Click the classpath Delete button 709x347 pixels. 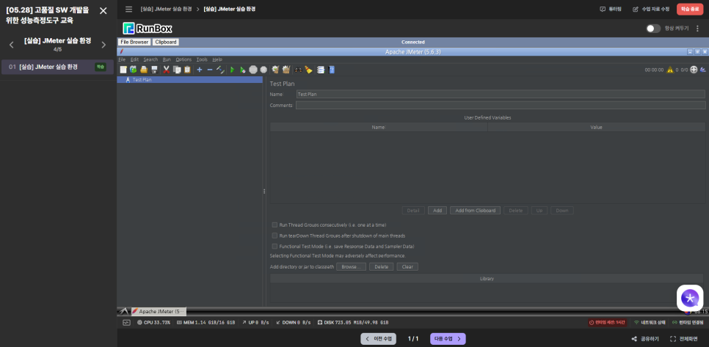381,266
